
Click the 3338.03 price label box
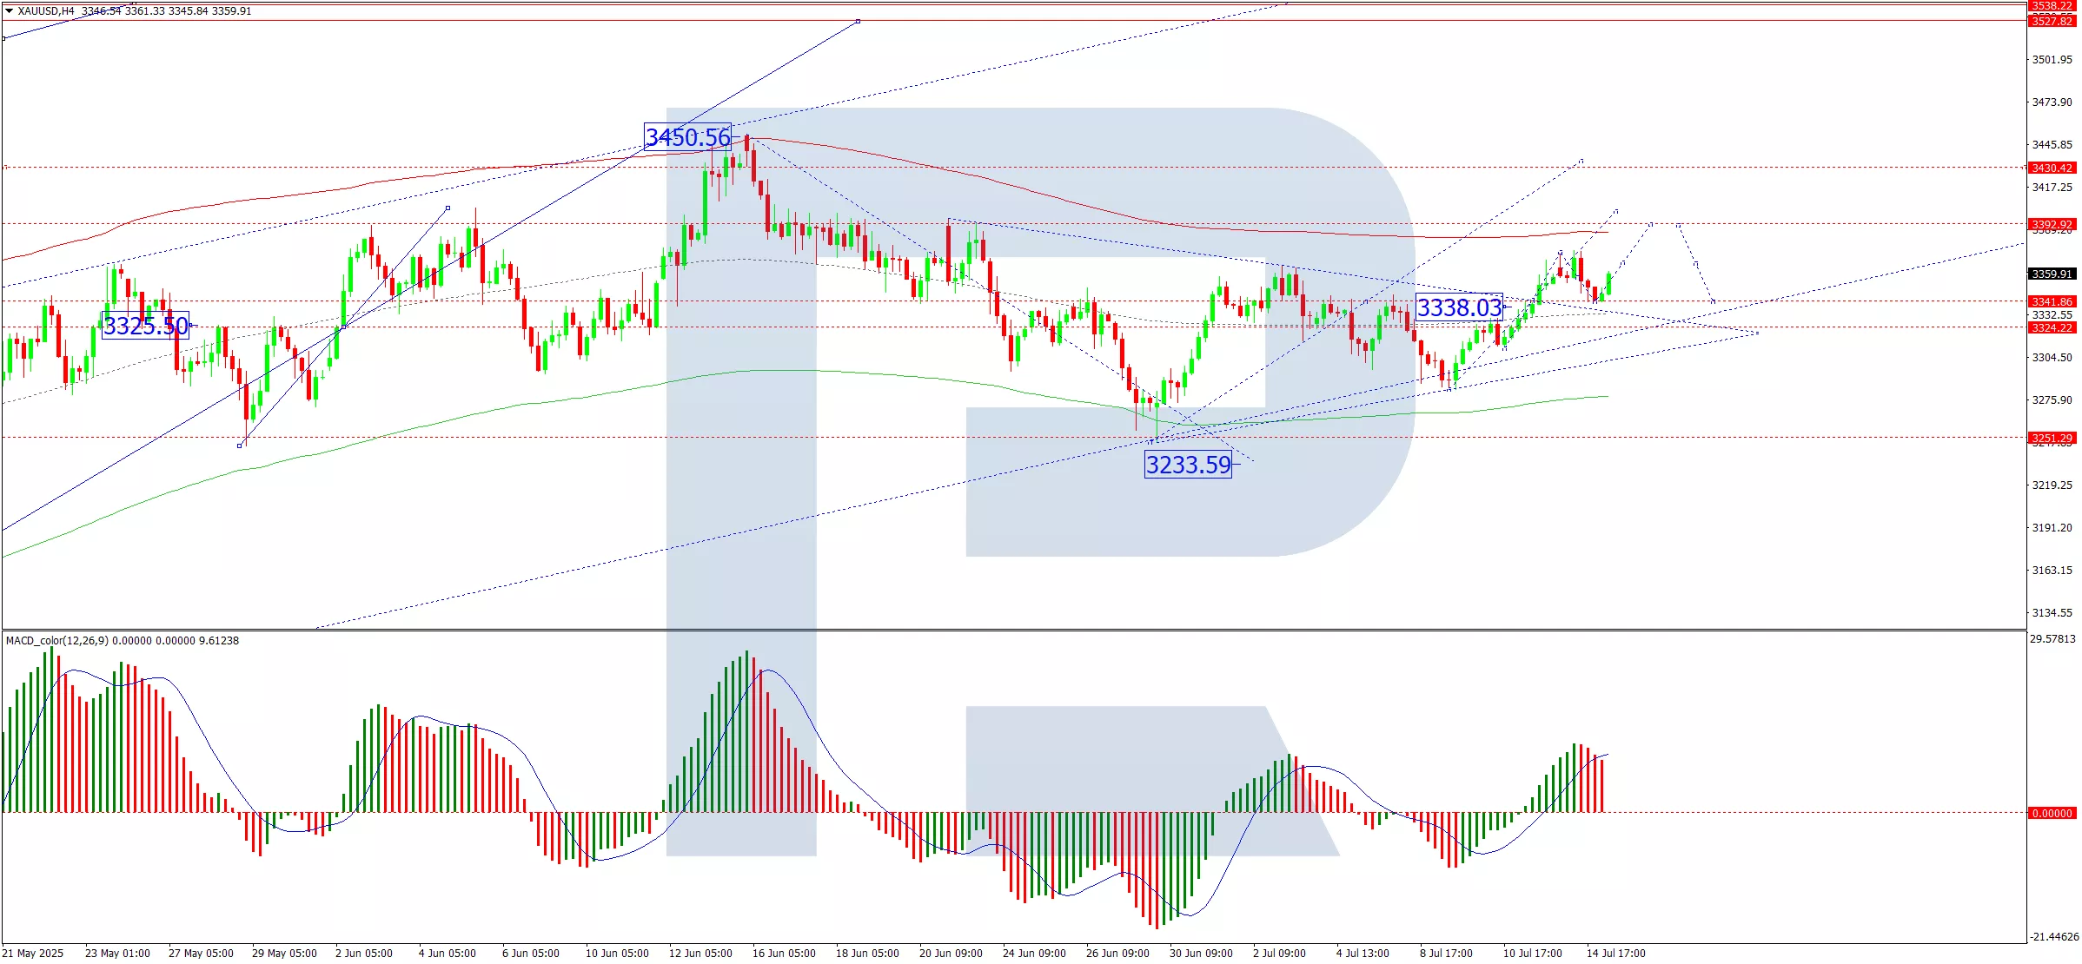coord(1459,307)
